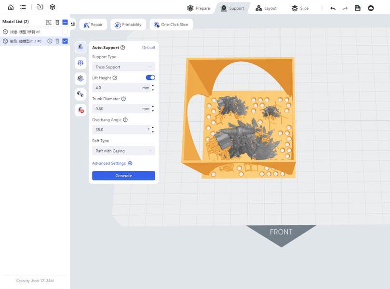Click the Lift Height help question mark
Screen dimensions: 390x289
click(115, 78)
